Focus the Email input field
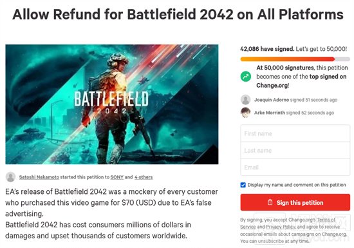Screen dimensions: 354x248 [x=295, y=167]
